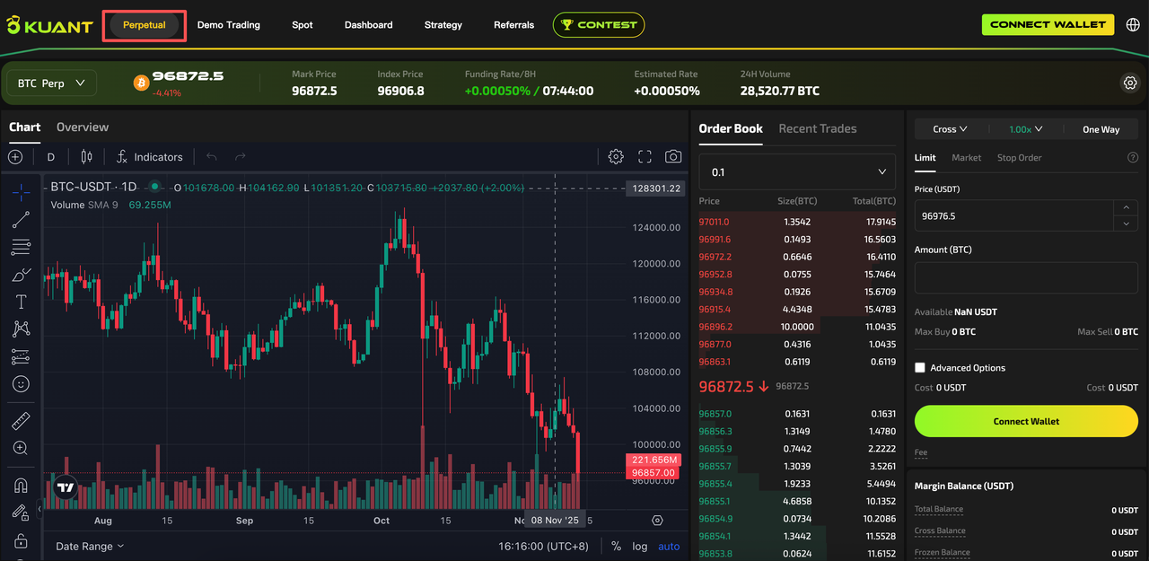Expand the Date Range dropdown
This screenshot has width=1149, height=561.
90,546
